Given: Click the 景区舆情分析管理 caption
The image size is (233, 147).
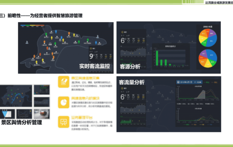Looking at the screenshot, I should [22, 122].
